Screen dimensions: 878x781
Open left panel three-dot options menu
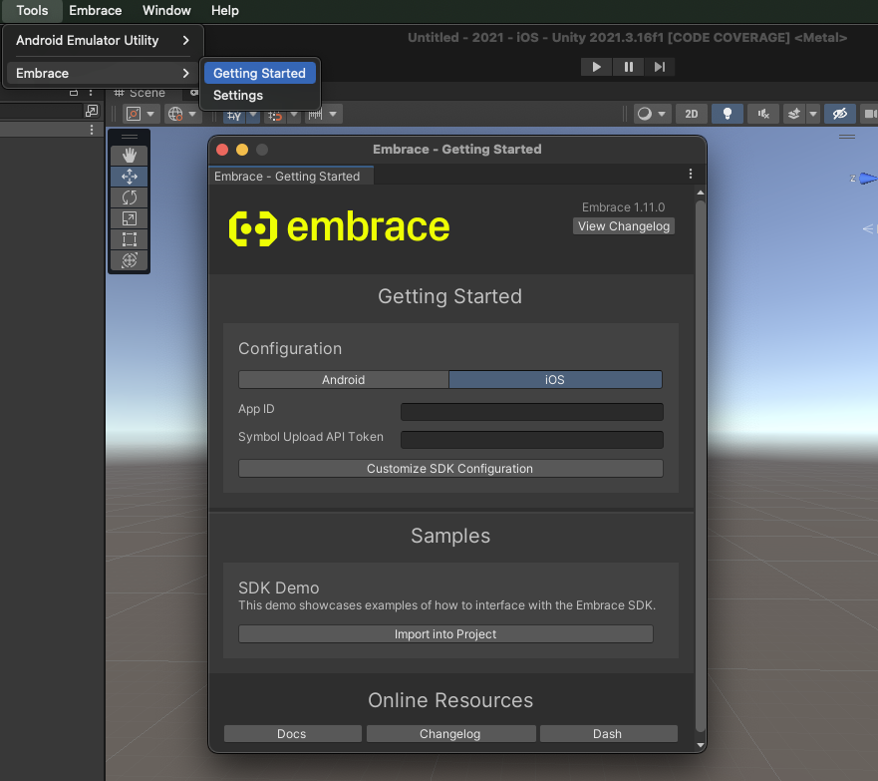click(92, 130)
